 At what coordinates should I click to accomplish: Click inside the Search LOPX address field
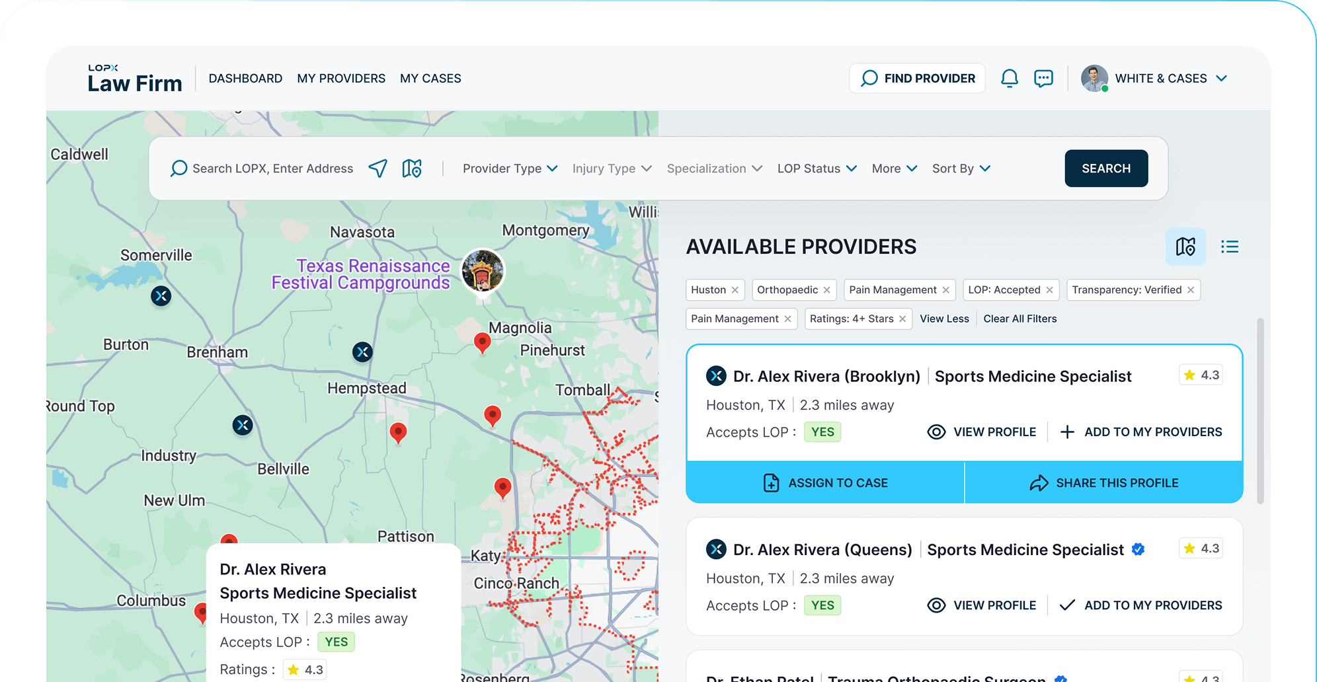pos(272,169)
